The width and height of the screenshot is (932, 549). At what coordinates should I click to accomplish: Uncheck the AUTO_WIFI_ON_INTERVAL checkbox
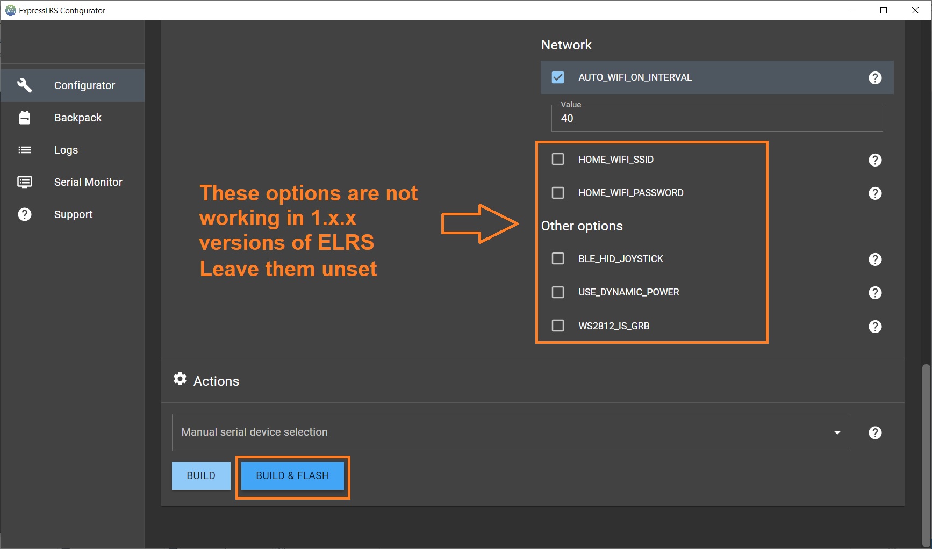(558, 77)
